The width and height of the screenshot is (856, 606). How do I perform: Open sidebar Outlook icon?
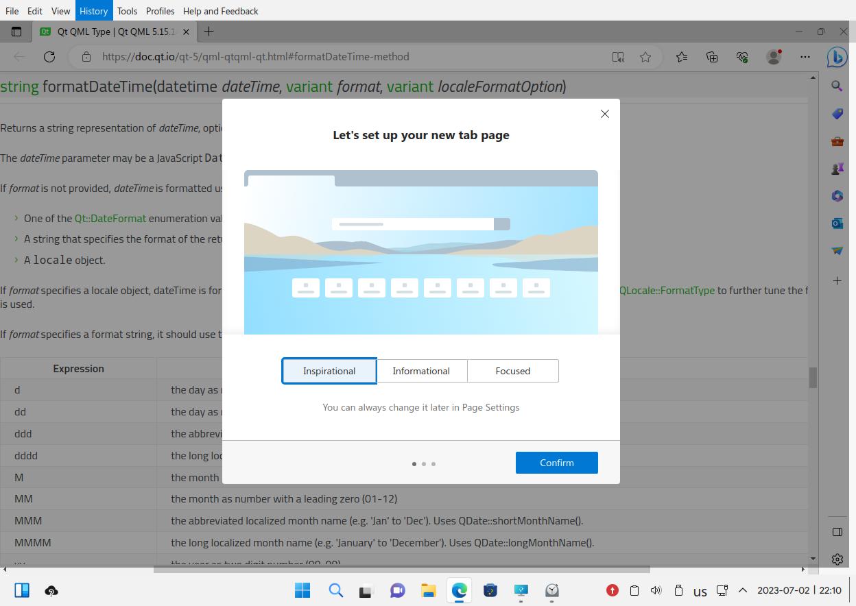tap(837, 223)
